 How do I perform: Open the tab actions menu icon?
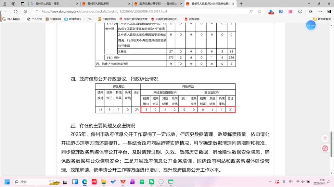coord(23,4)
